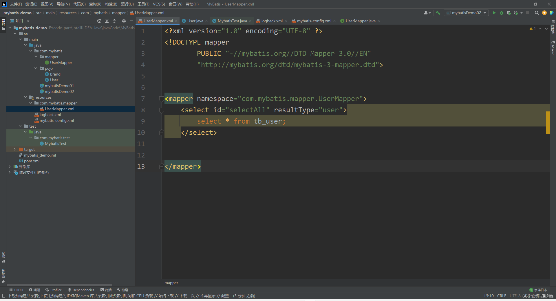The height and width of the screenshot is (301, 556).
Task: Open the VCS menu
Action: (159, 4)
